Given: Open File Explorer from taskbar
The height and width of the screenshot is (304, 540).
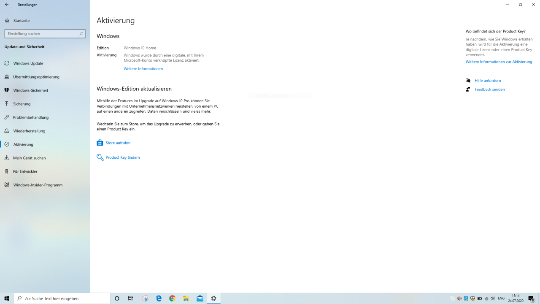Looking at the screenshot, I should 186,299.
